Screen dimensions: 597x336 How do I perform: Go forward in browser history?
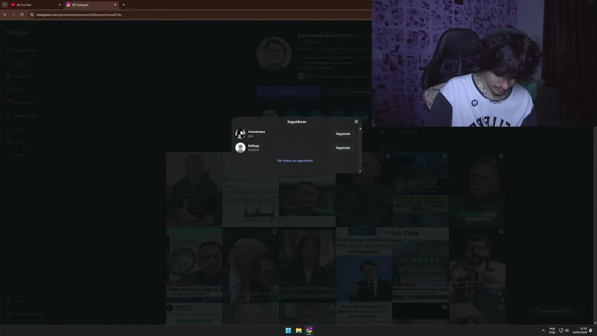click(x=13, y=14)
